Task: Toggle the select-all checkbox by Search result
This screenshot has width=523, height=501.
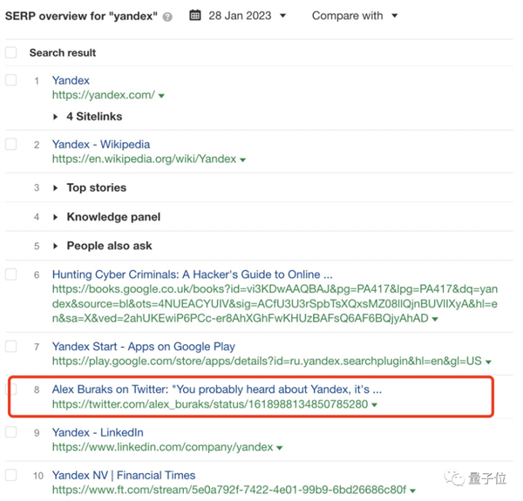Action: (x=11, y=52)
